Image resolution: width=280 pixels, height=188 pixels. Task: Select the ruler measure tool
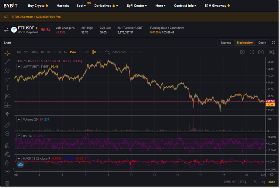(x=7, y=125)
